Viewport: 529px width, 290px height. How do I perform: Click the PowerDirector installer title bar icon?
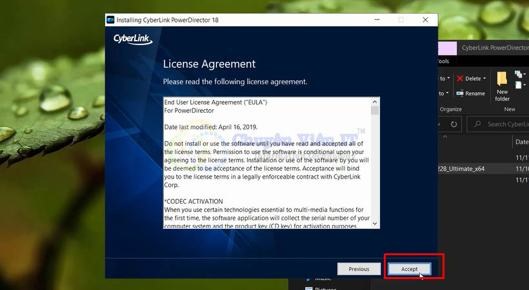coord(111,20)
